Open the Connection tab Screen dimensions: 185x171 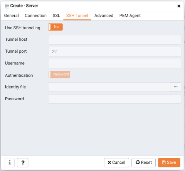pos(35,15)
